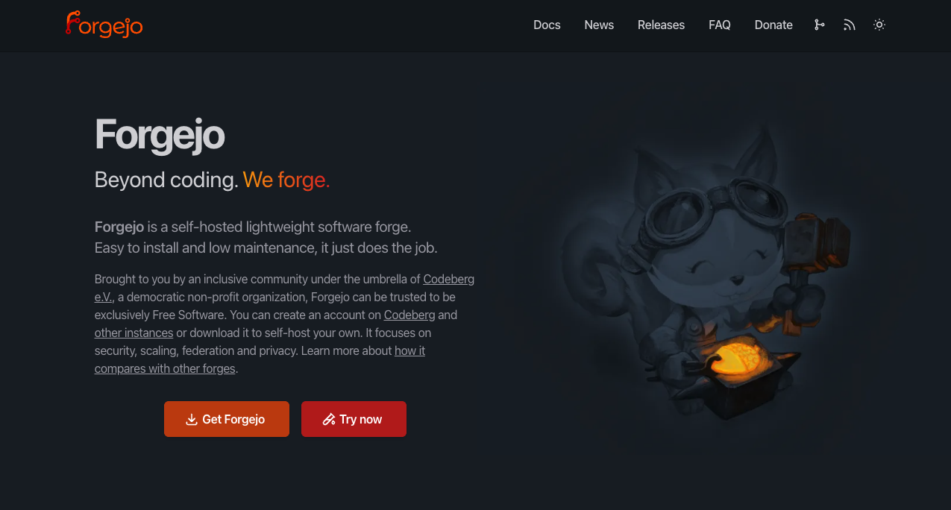Open the source code repository icon
Image resolution: width=951 pixels, height=510 pixels.
click(819, 25)
